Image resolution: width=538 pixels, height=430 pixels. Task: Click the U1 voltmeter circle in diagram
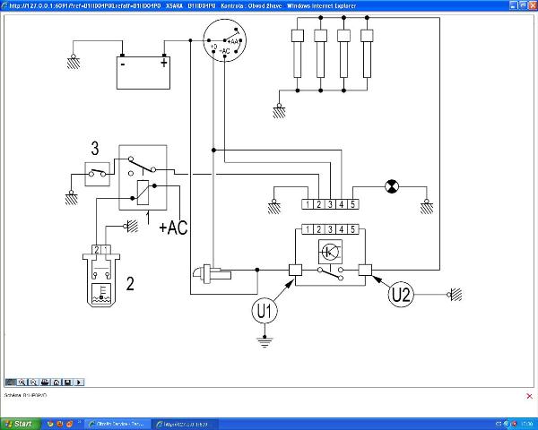(x=266, y=310)
